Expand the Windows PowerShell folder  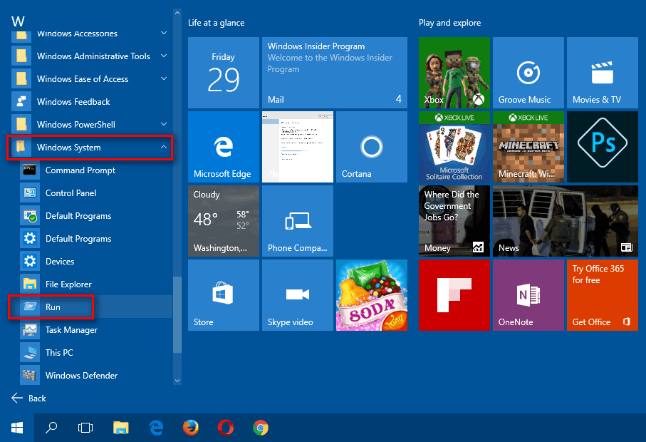pos(93,125)
